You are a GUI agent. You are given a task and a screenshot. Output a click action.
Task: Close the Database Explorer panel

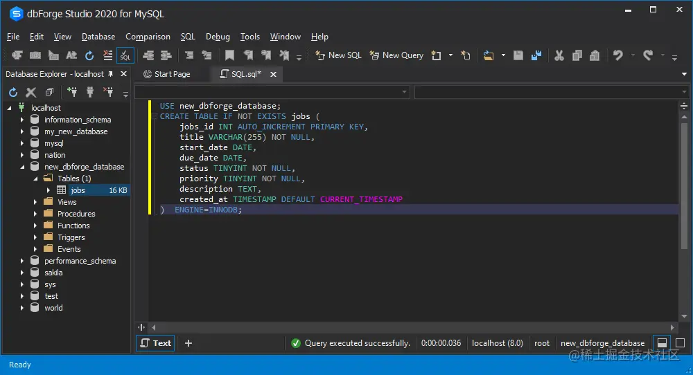pos(124,74)
